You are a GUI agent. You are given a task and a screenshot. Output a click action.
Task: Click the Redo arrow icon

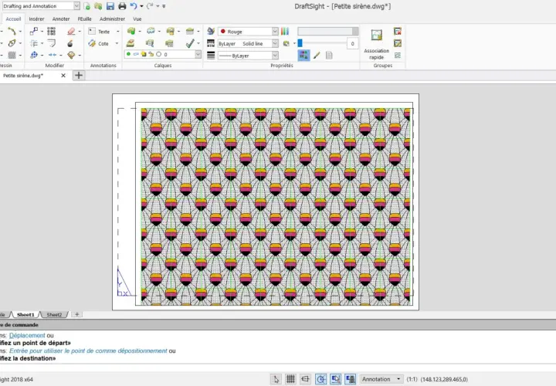pyautogui.click(x=150, y=6)
